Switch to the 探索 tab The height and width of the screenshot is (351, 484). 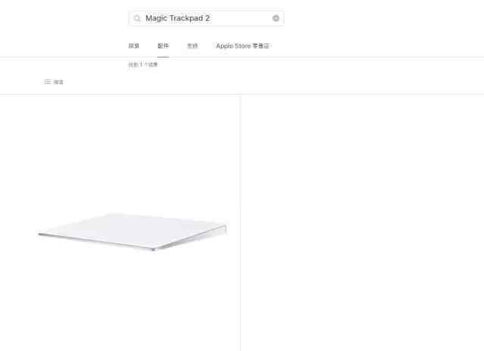pos(134,46)
